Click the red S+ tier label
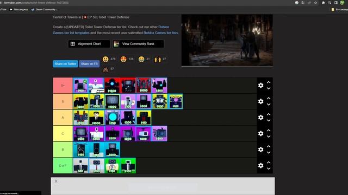 coord(63,86)
